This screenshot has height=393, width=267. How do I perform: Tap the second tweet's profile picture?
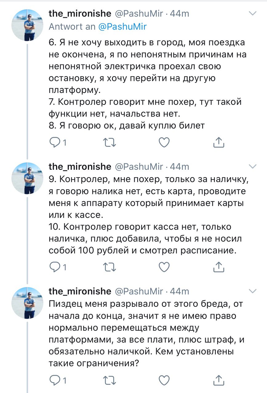coord(27,178)
